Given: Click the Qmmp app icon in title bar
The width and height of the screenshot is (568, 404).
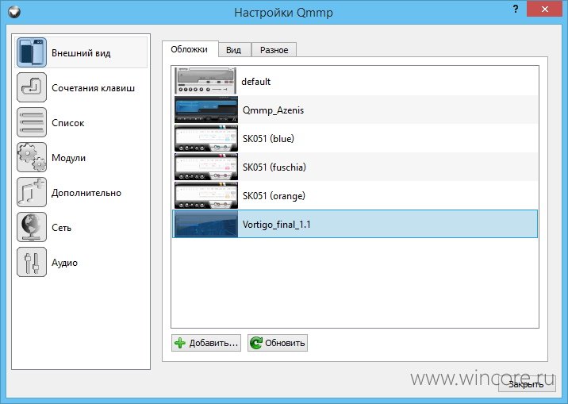Looking at the screenshot, I should point(14,12).
